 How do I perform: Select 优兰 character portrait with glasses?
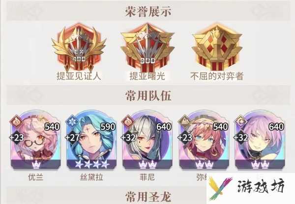click(35, 140)
